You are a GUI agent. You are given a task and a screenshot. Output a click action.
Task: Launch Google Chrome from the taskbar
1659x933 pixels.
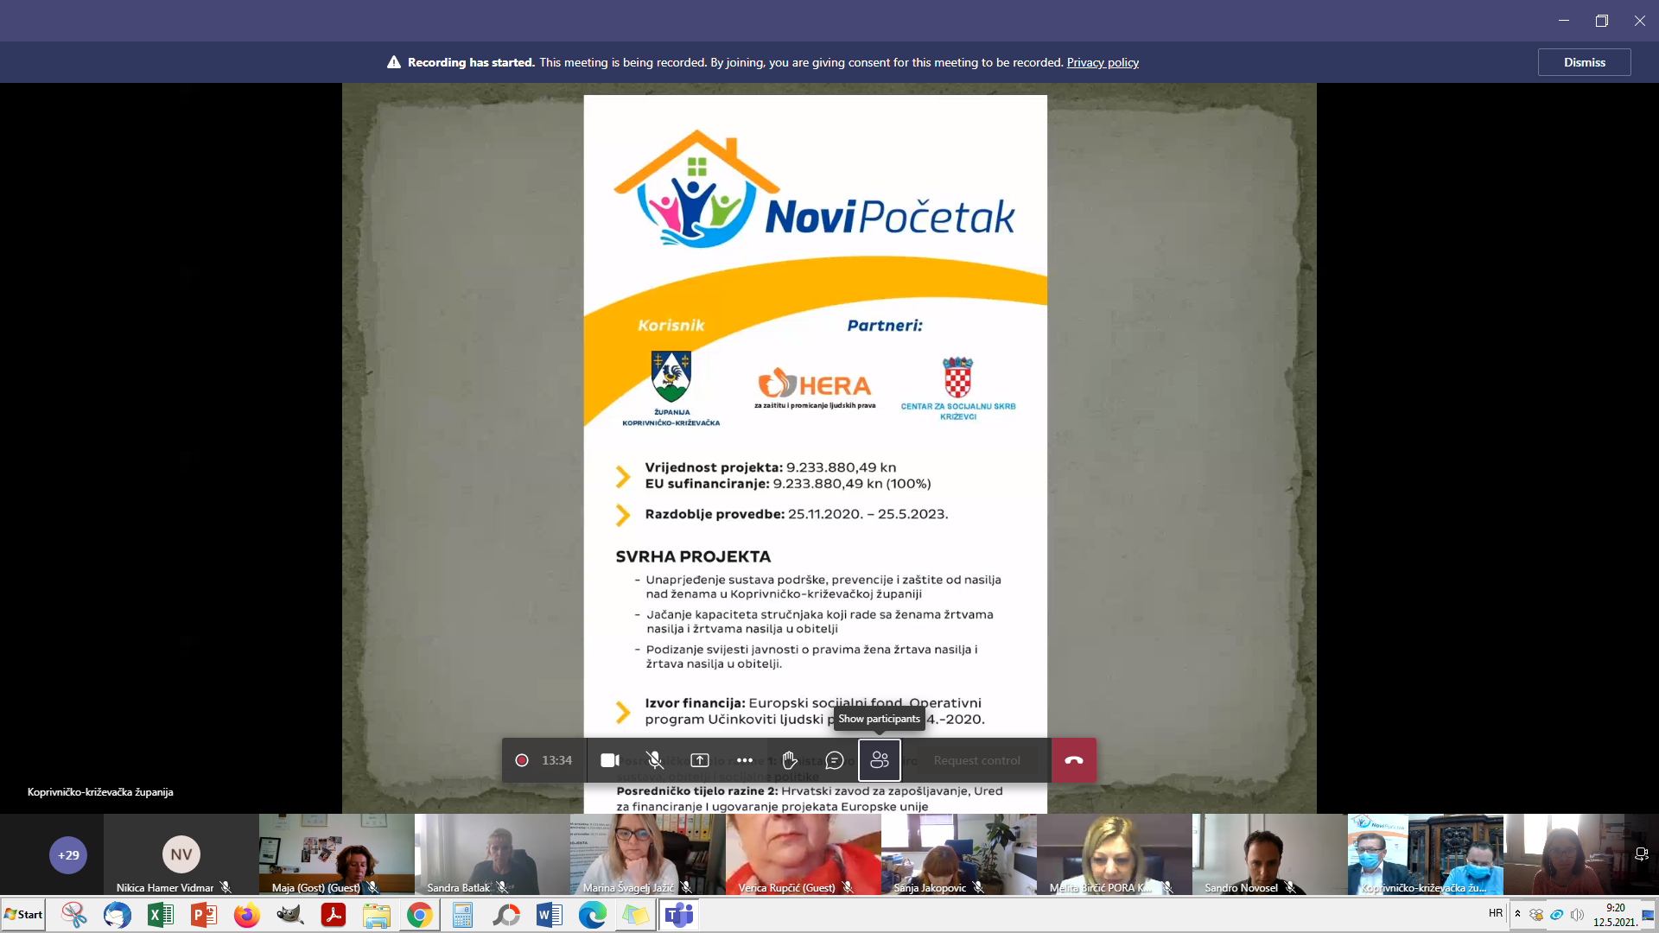coord(420,915)
